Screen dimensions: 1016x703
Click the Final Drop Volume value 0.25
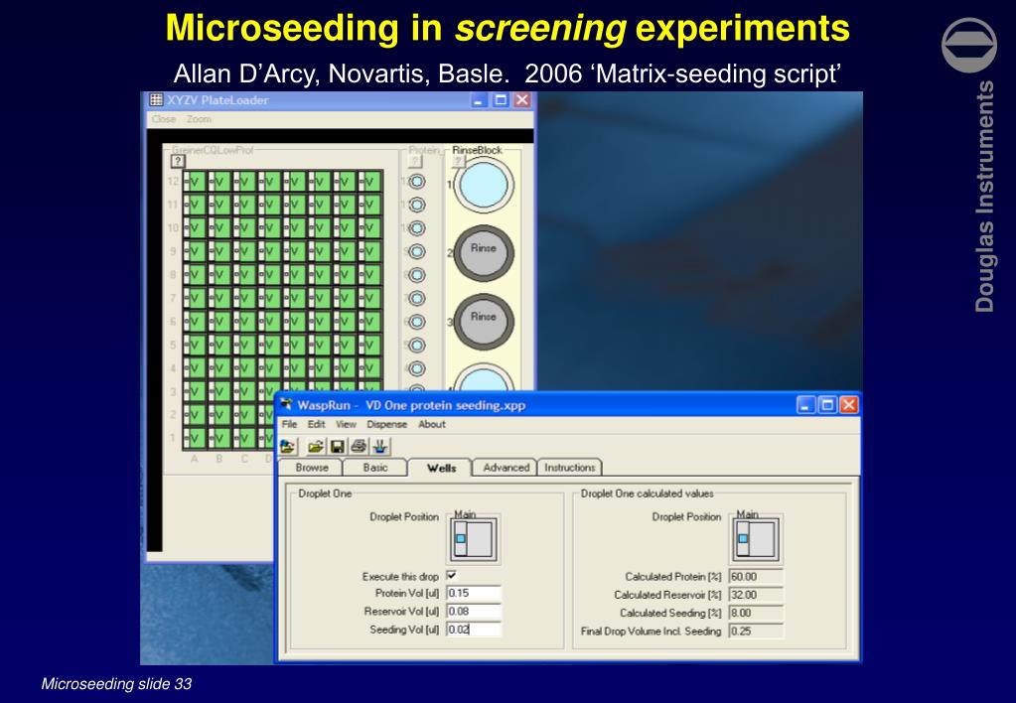pos(756,631)
